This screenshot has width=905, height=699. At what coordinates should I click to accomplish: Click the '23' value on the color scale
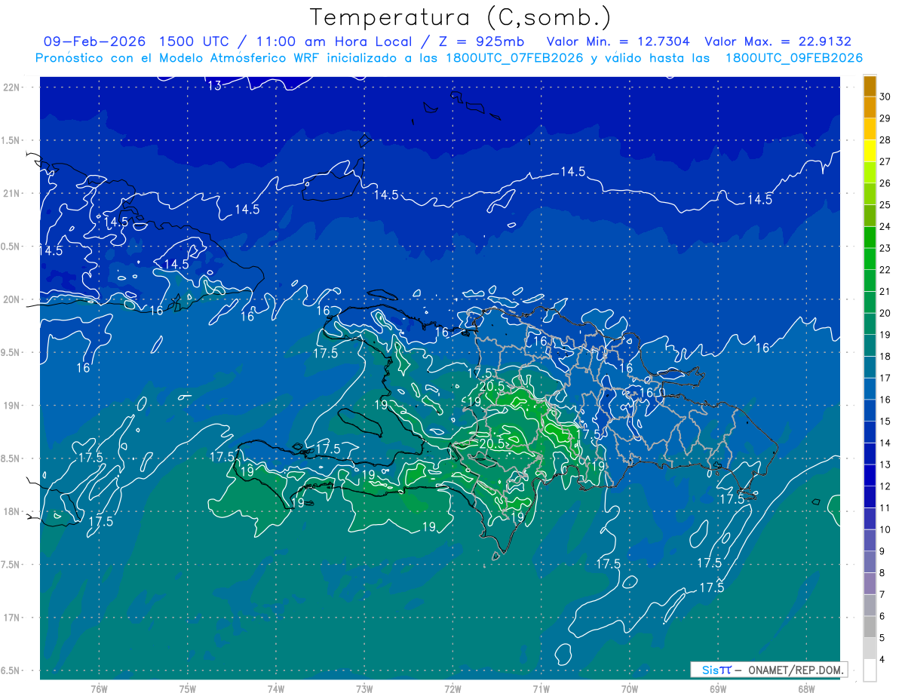click(x=885, y=248)
